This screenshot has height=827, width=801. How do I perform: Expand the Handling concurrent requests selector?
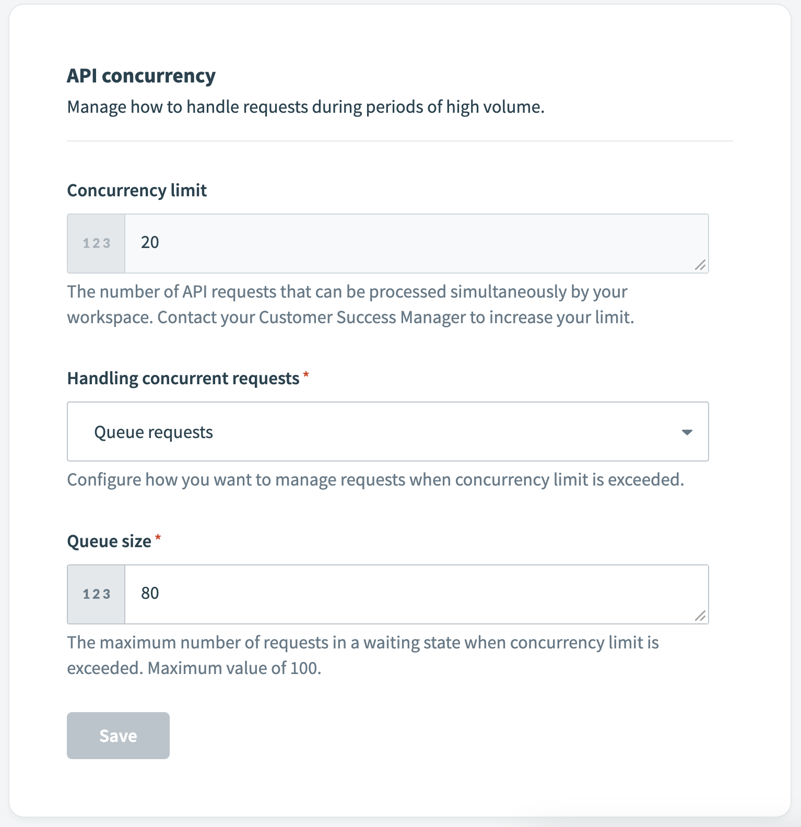387,432
